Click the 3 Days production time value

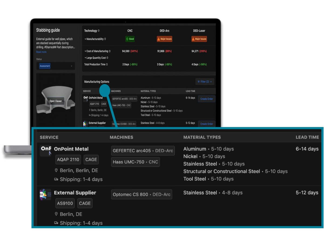pos(160,64)
